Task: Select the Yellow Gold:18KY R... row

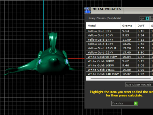Action: [x=120, y=48]
